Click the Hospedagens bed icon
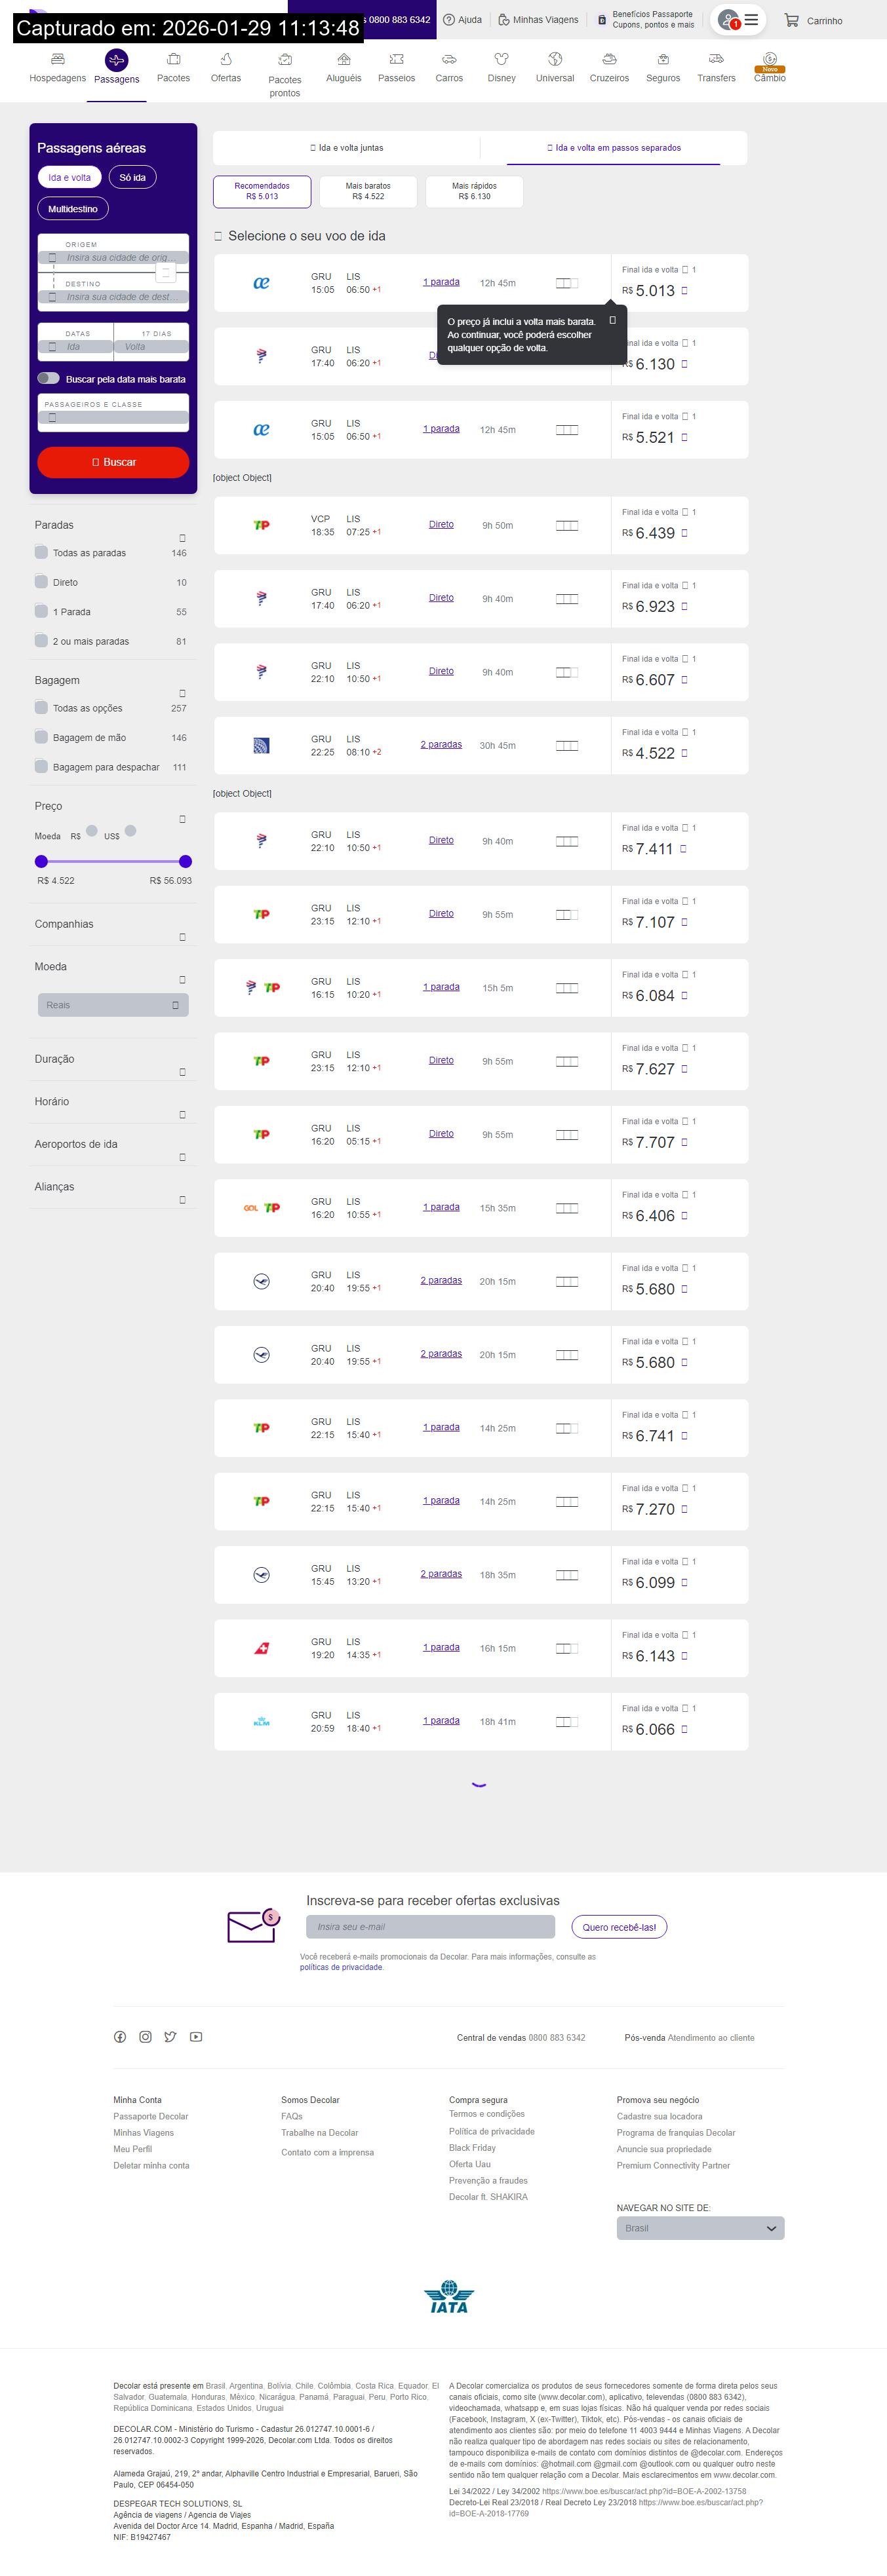 pos(57,59)
